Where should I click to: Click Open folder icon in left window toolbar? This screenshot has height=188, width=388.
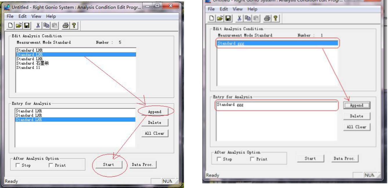19,26
